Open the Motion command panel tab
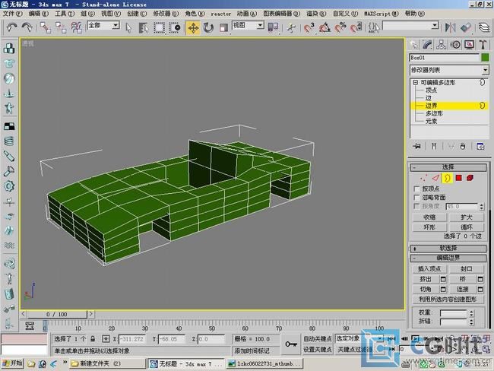The width and height of the screenshot is (494, 371). (x=455, y=45)
